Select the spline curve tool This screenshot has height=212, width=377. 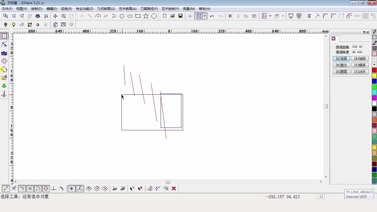click(x=106, y=16)
